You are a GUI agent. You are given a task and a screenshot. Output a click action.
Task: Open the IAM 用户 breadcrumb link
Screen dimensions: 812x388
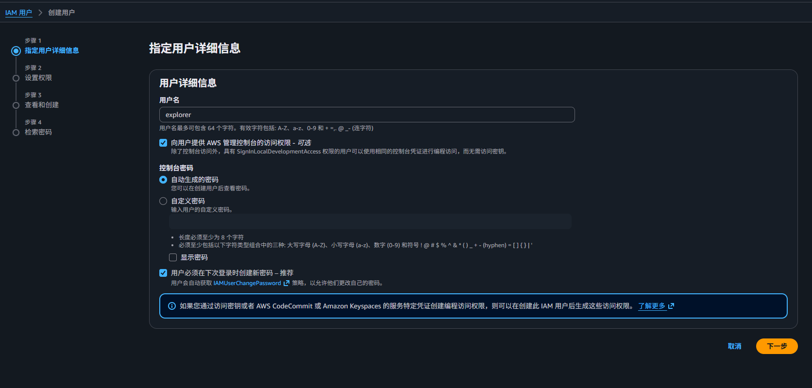coord(18,13)
